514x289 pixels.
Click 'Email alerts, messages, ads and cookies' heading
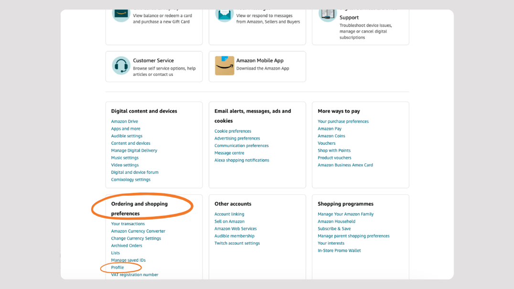coord(253,116)
